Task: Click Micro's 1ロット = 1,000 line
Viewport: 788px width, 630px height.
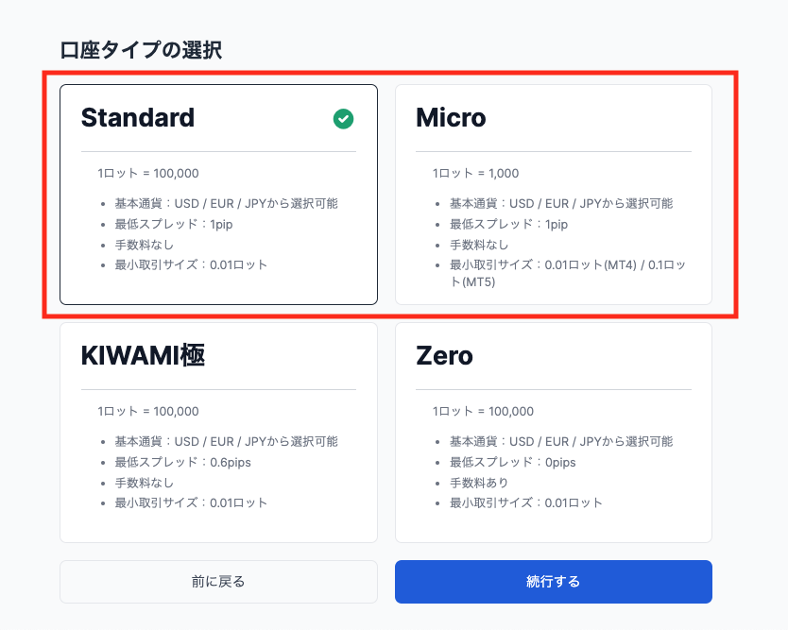Action: (x=475, y=173)
